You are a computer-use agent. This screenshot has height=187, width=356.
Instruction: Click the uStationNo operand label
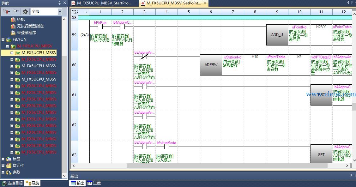(233, 57)
